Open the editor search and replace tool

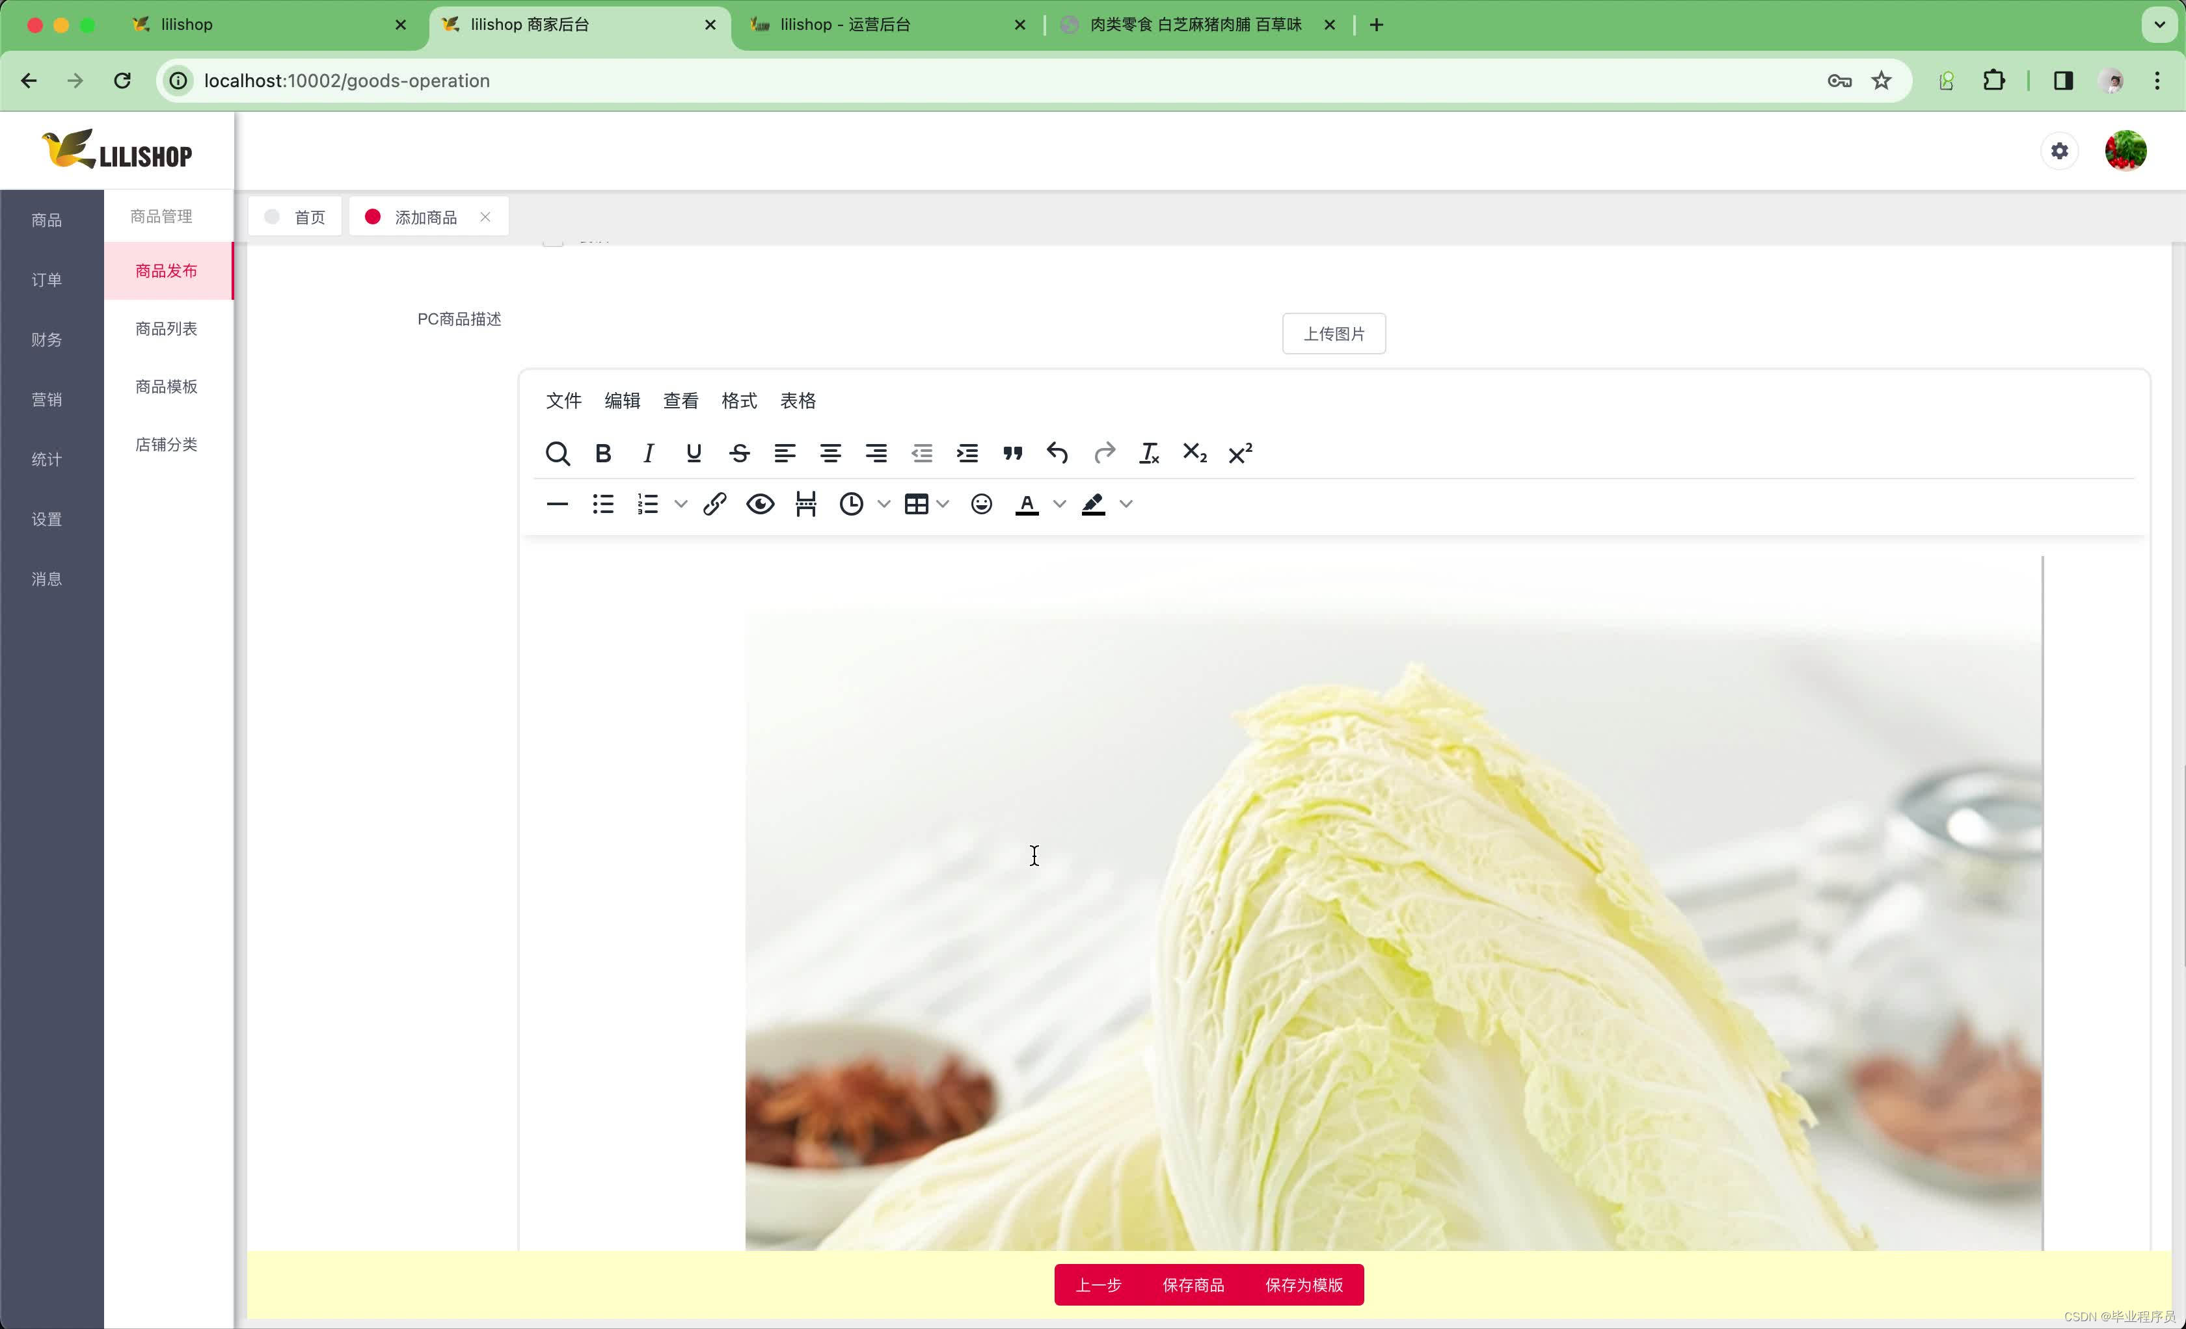click(x=557, y=453)
